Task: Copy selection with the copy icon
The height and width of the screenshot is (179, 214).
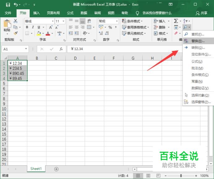Action: (15, 27)
